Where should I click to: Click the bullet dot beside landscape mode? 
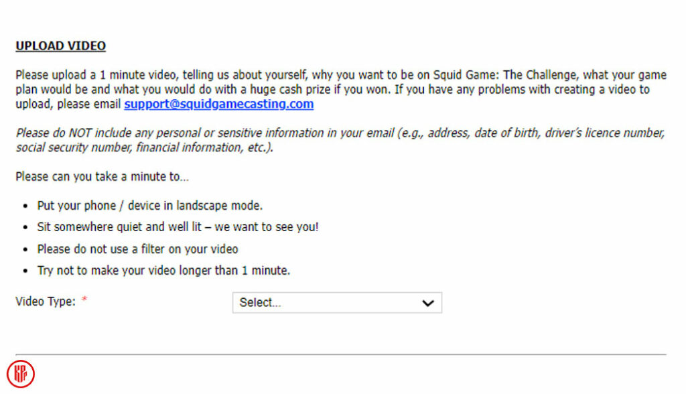tap(25, 206)
